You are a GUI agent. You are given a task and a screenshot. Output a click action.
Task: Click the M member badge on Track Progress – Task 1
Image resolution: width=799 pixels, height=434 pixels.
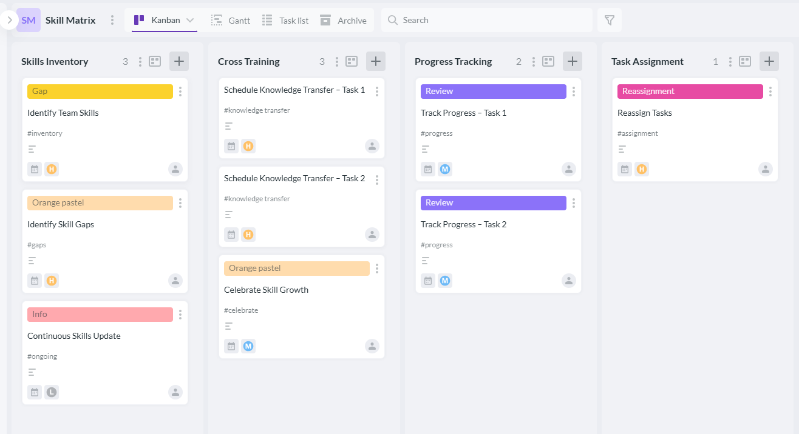(445, 169)
